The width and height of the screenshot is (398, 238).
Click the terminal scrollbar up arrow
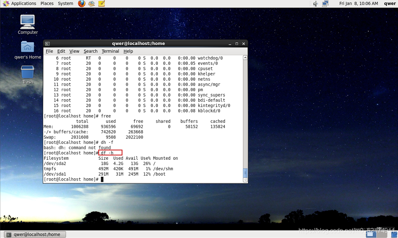245,58
